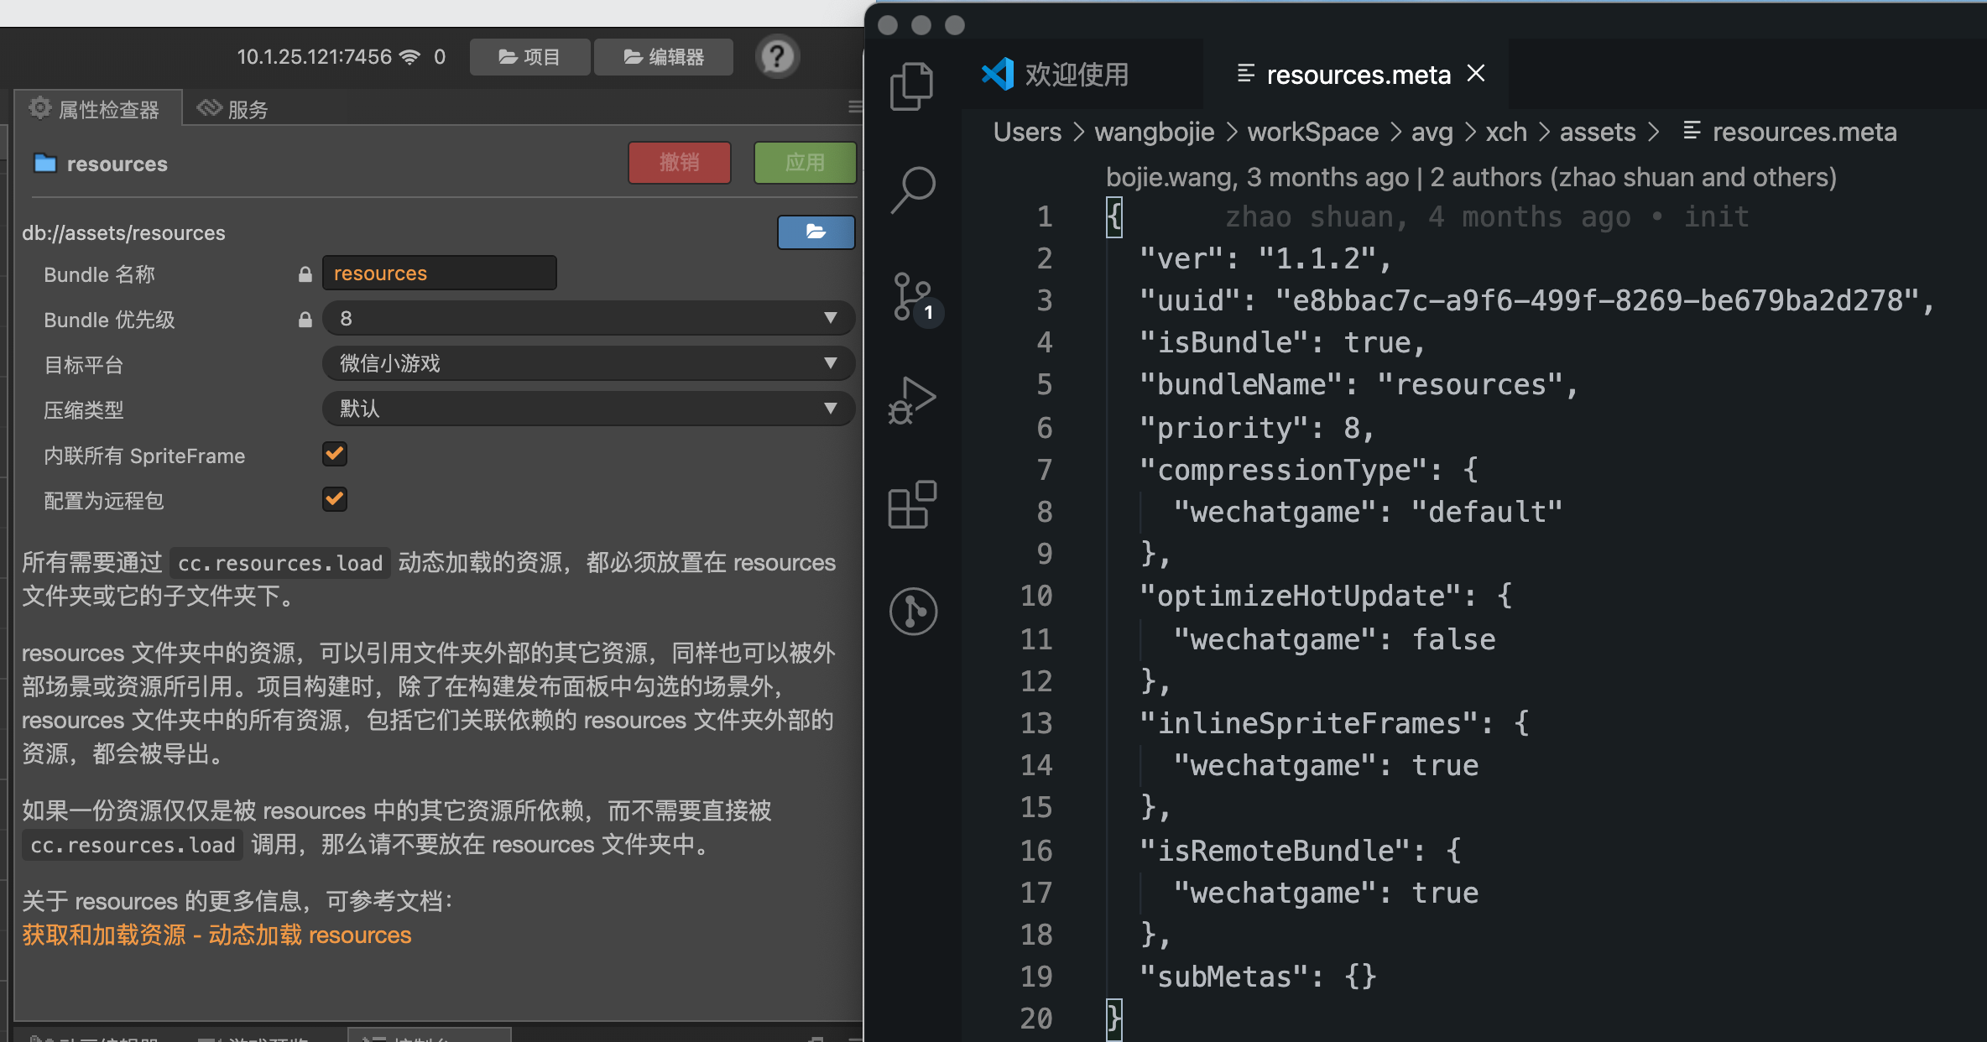Screen dimensions: 1987x1042
Task: Open the Git Graph activity bar icon
Action: click(913, 611)
